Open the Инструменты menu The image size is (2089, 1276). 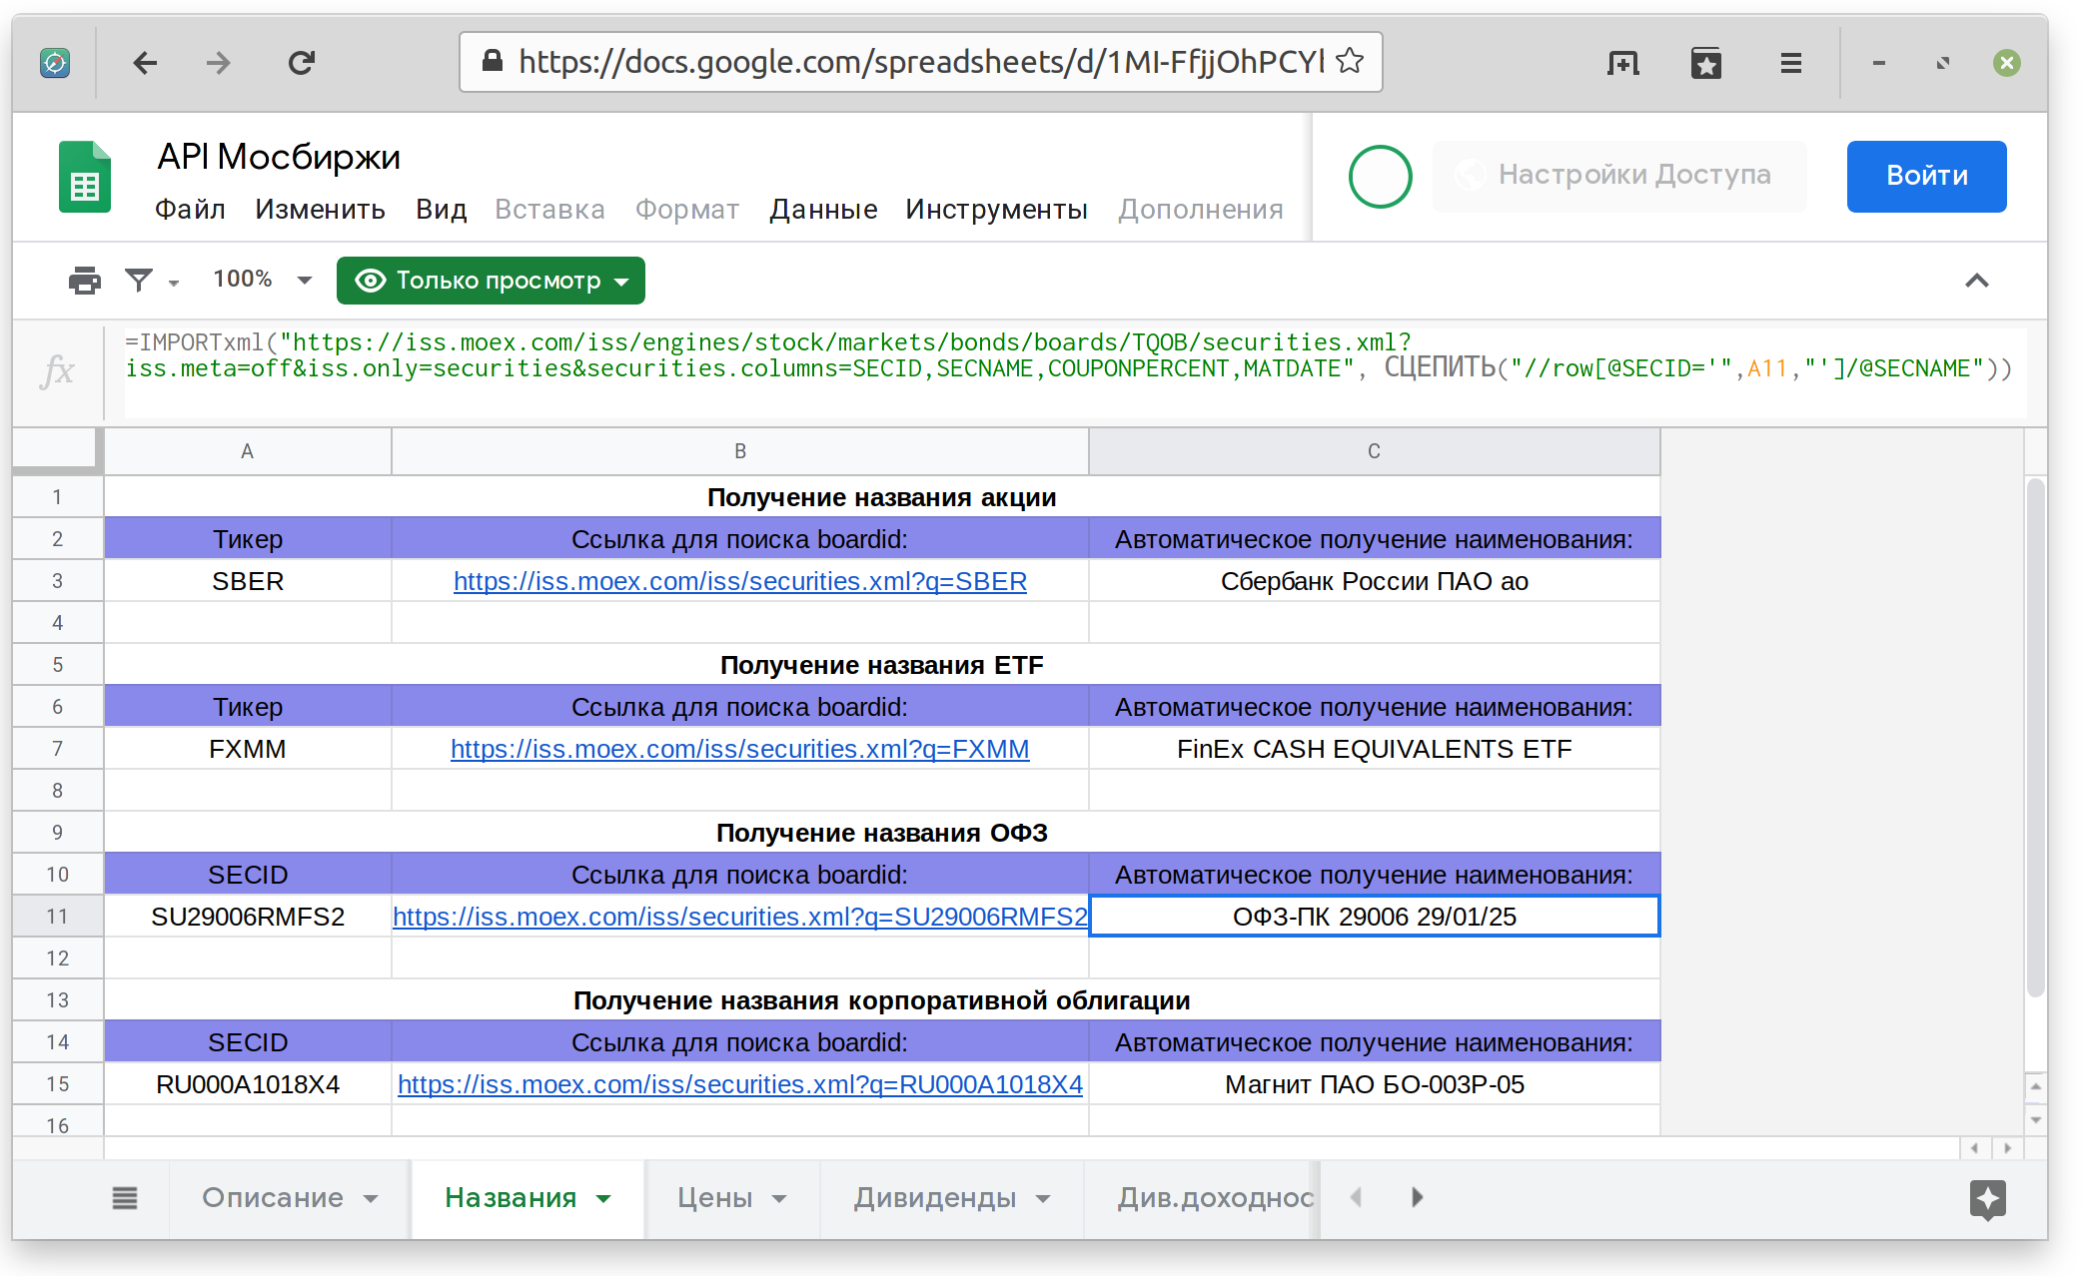pos(996,209)
